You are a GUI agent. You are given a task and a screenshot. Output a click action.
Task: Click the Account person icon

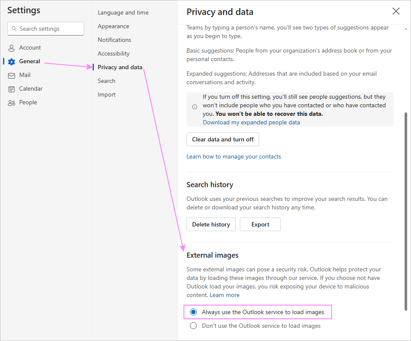click(x=12, y=48)
